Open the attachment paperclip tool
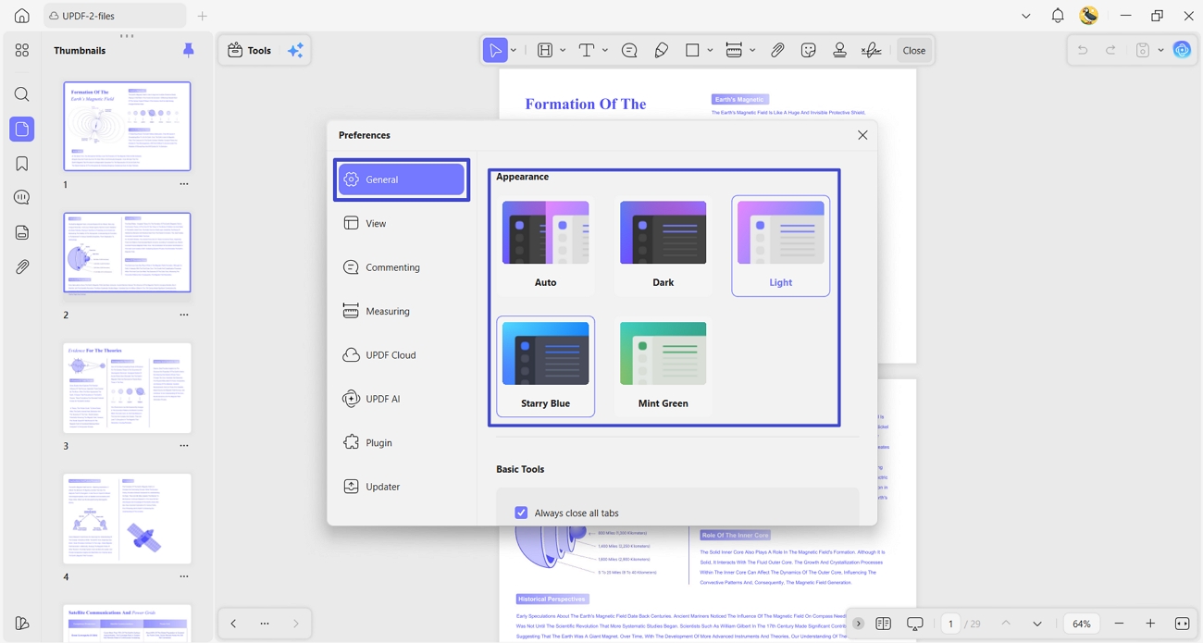This screenshot has width=1203, height=643. [777, 50]
